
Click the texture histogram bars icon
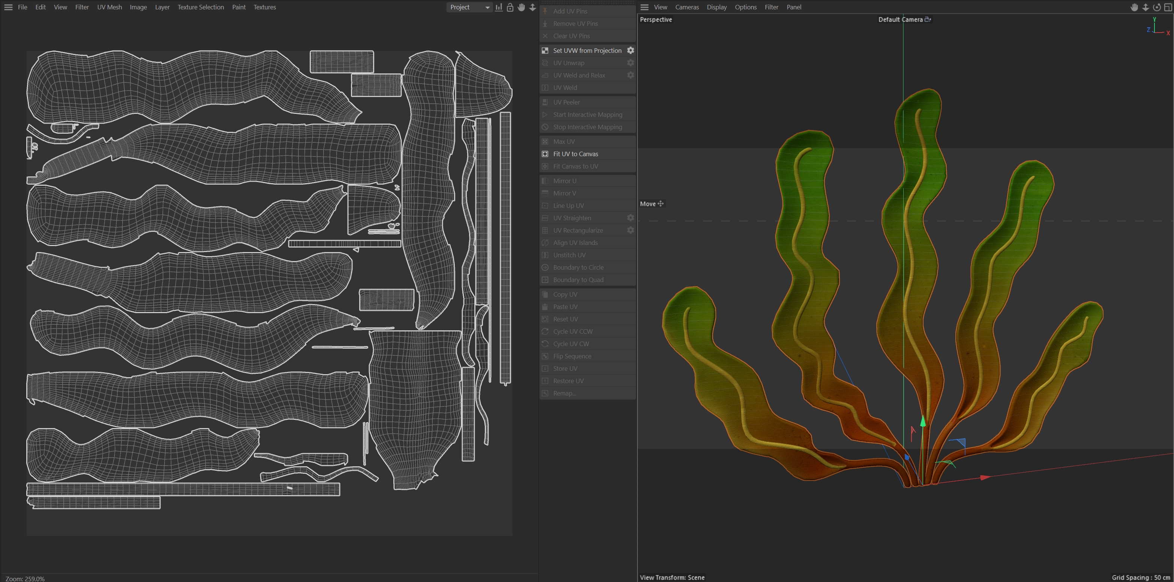(x=499, y=7)
